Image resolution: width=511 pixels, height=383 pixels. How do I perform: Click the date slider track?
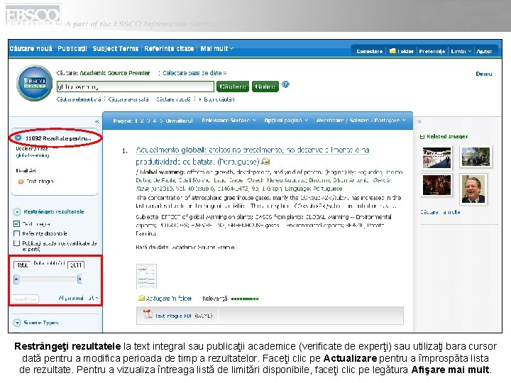[48, 279]
